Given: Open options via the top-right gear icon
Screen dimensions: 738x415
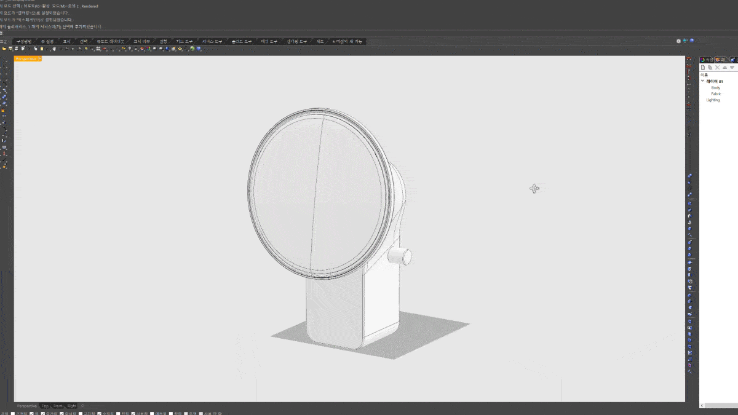Looking at the screenshot, I should pyautogui.click(x=678, y=41).
